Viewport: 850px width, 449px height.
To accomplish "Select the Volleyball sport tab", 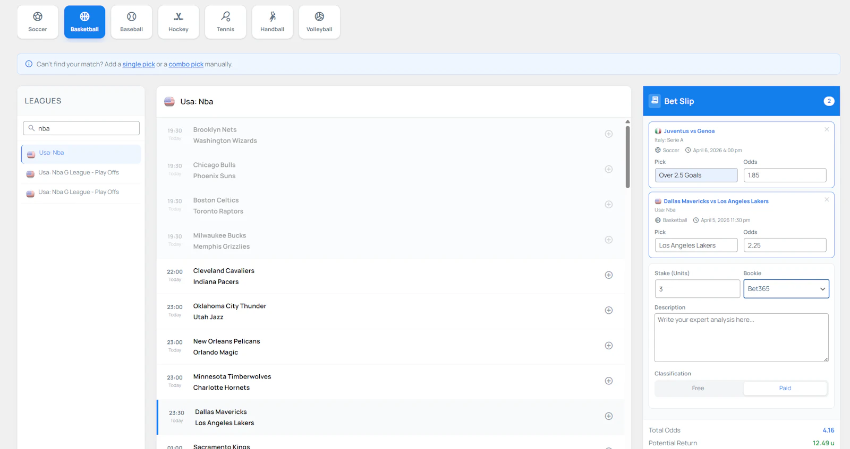I will click(319, 22).
